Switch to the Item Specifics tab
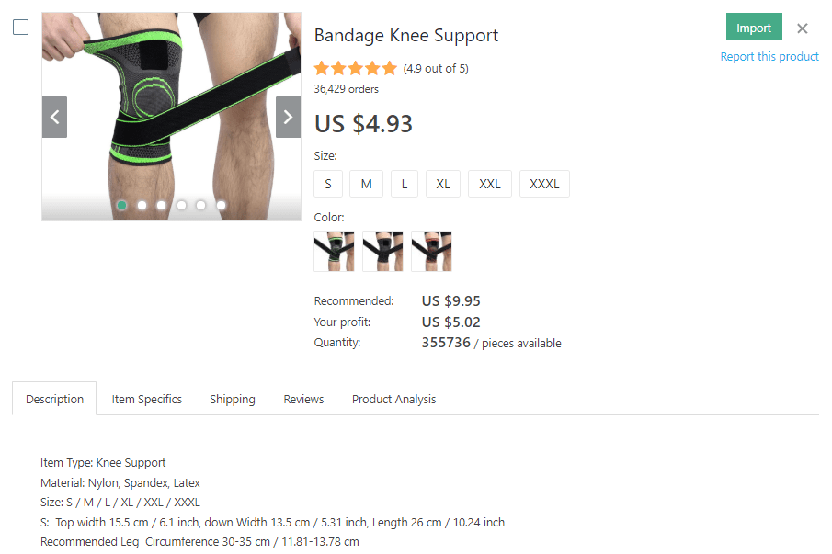This screenshot has width=832, height=554. [x=146, y=400]
